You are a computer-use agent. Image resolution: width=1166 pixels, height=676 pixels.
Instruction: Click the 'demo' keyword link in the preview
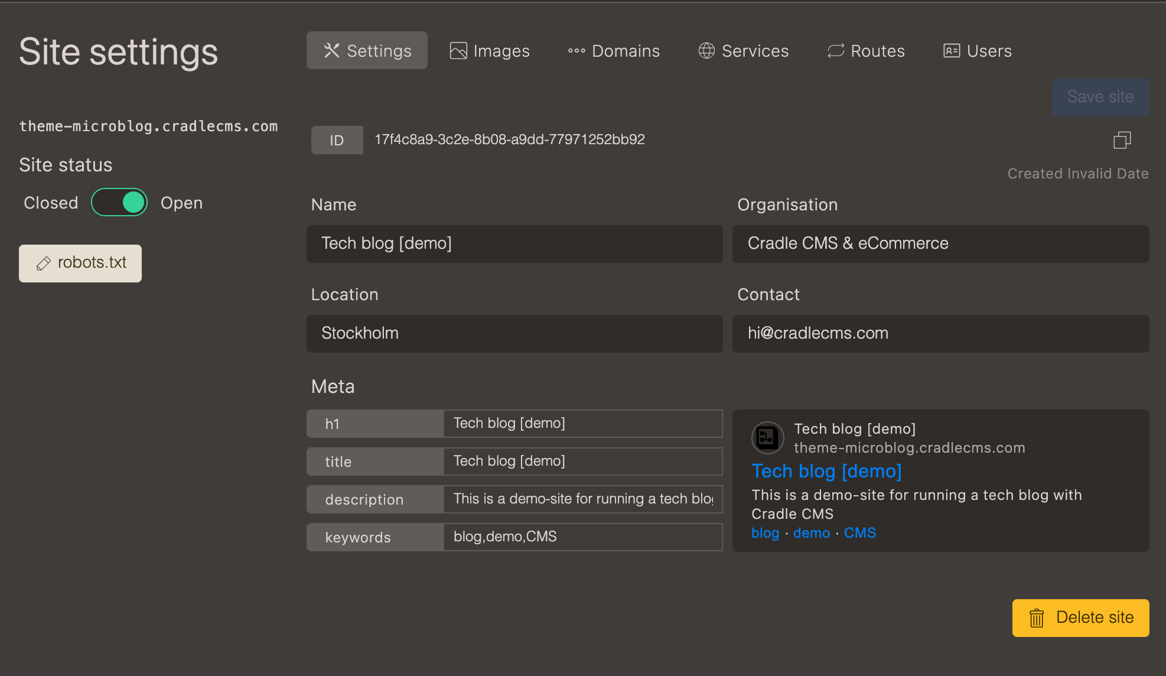[x=812, y=533]
